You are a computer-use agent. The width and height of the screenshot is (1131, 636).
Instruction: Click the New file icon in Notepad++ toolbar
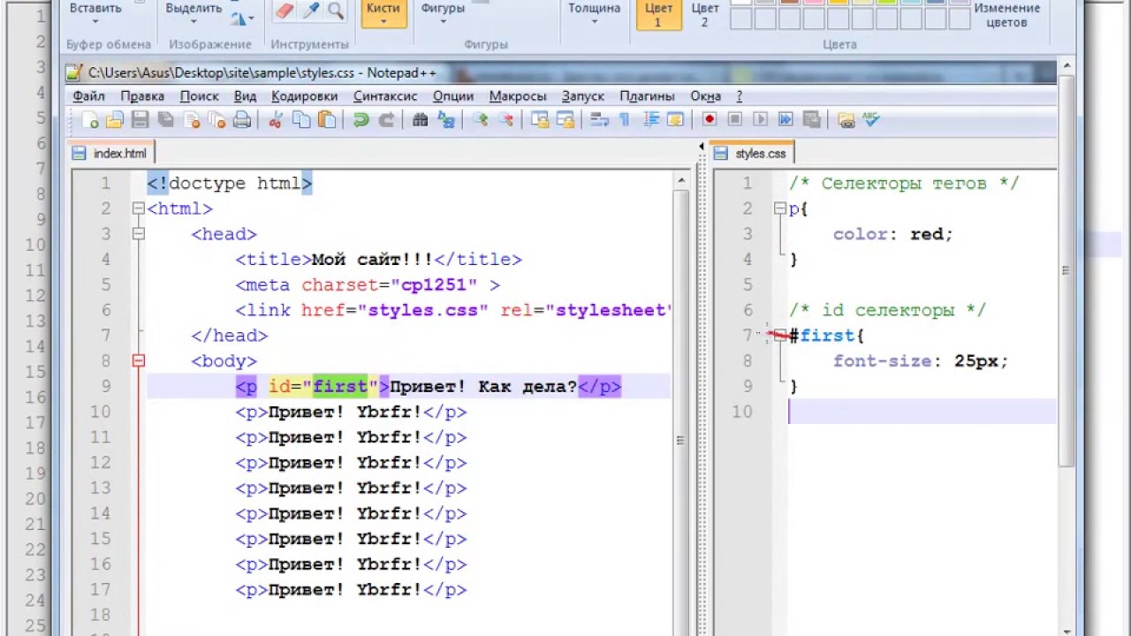pos(89,120)
